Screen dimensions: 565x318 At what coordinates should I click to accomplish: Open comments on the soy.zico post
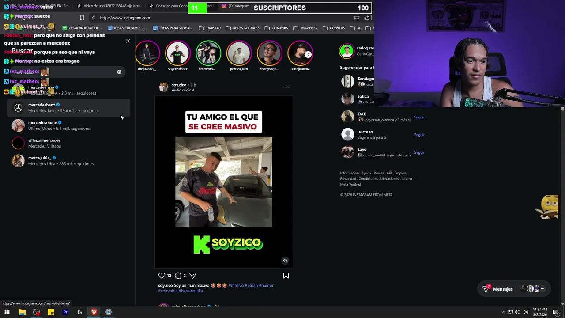click(178, 276)
